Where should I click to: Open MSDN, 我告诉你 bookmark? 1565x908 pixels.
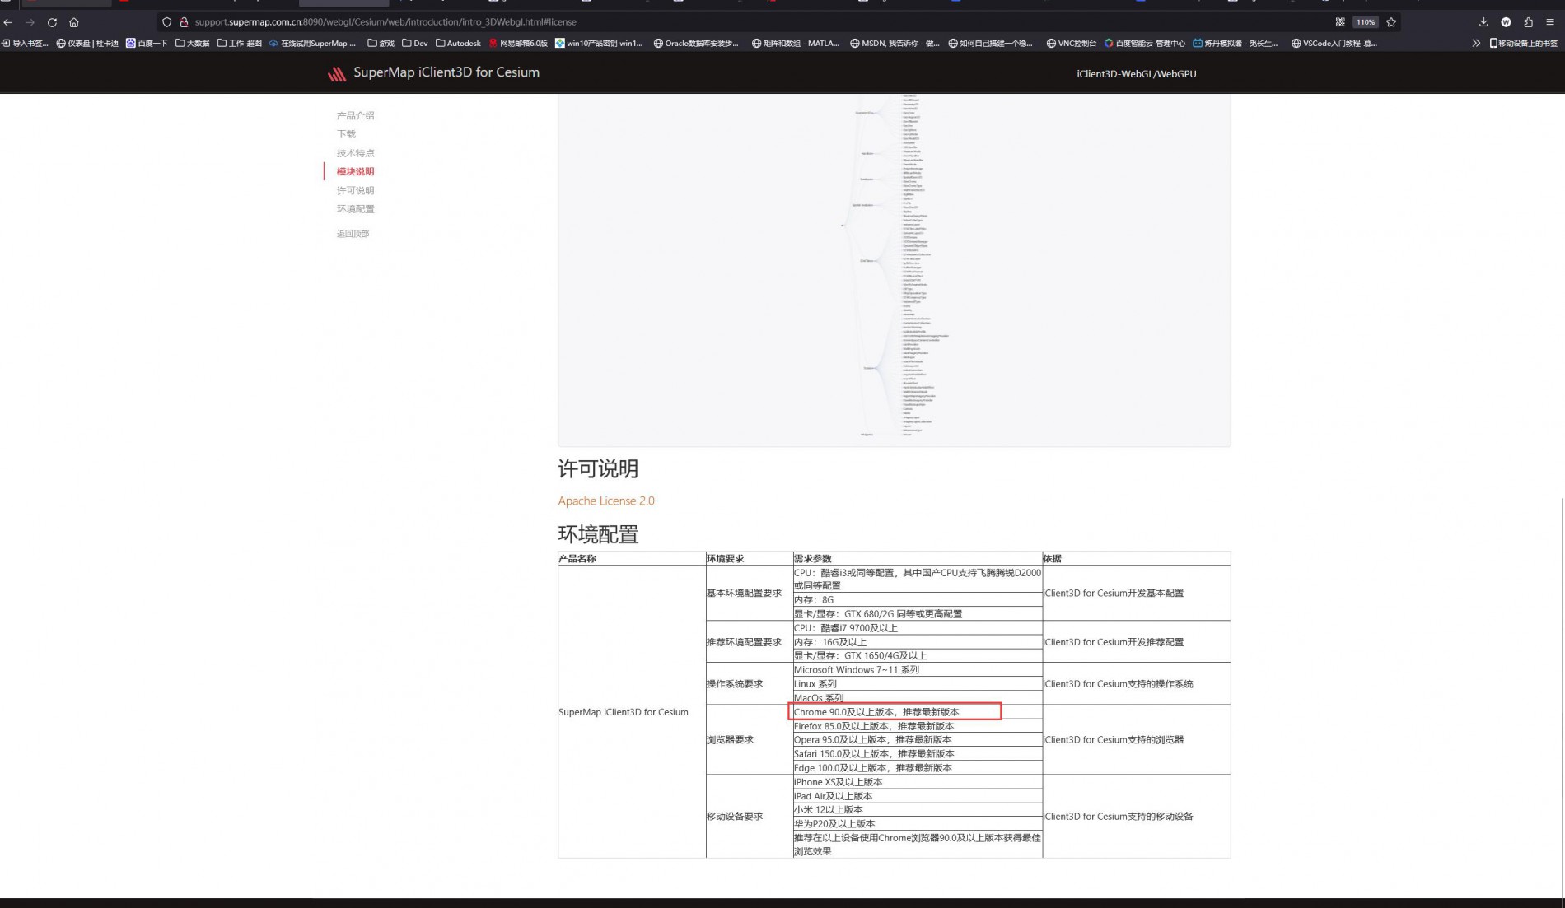point(895,43)
